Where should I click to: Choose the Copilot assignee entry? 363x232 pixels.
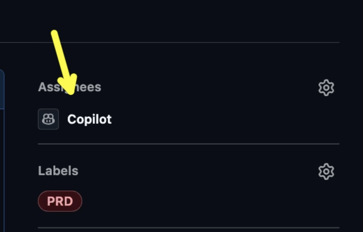pos(75,119)
